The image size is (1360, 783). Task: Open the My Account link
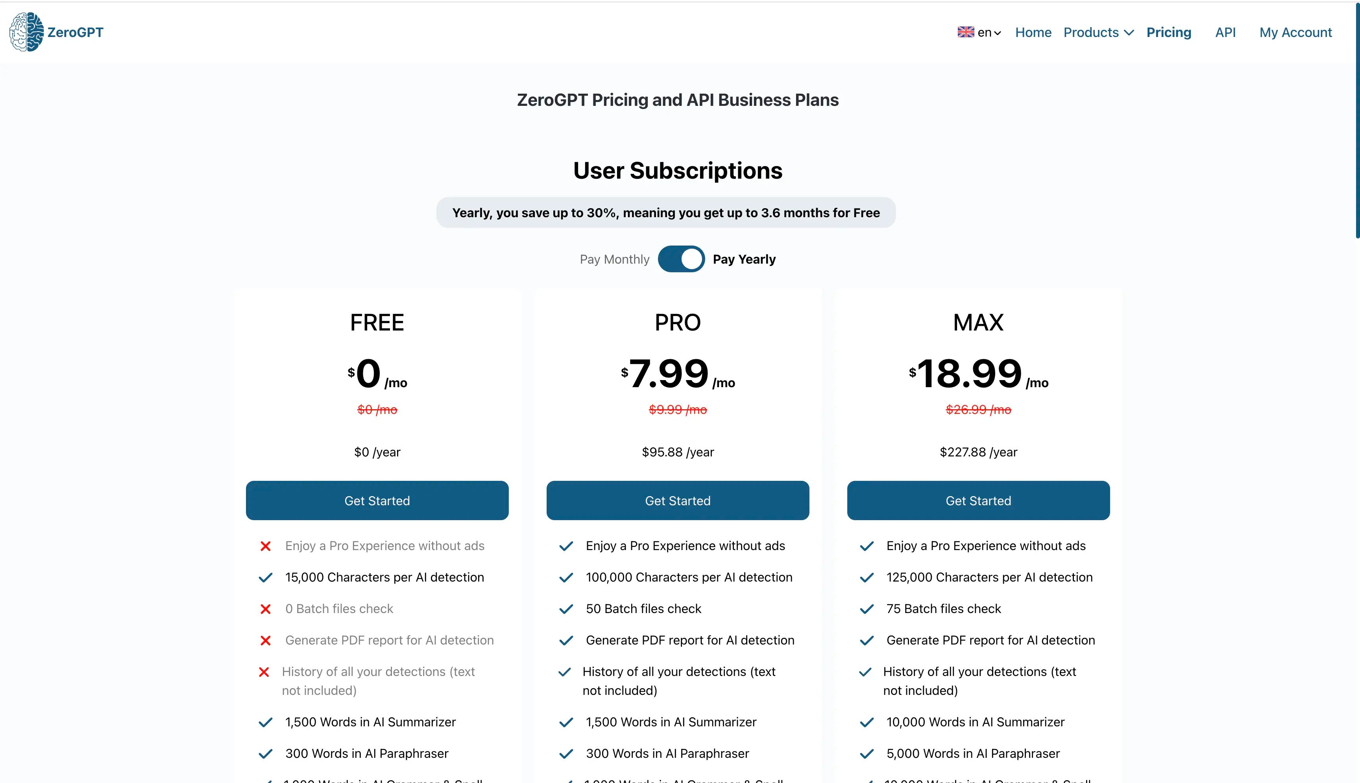tap(1295, 32)
